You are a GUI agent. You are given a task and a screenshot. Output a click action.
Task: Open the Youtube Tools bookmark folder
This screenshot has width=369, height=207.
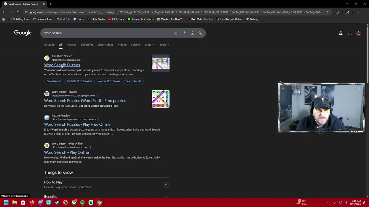click(43, 19)
